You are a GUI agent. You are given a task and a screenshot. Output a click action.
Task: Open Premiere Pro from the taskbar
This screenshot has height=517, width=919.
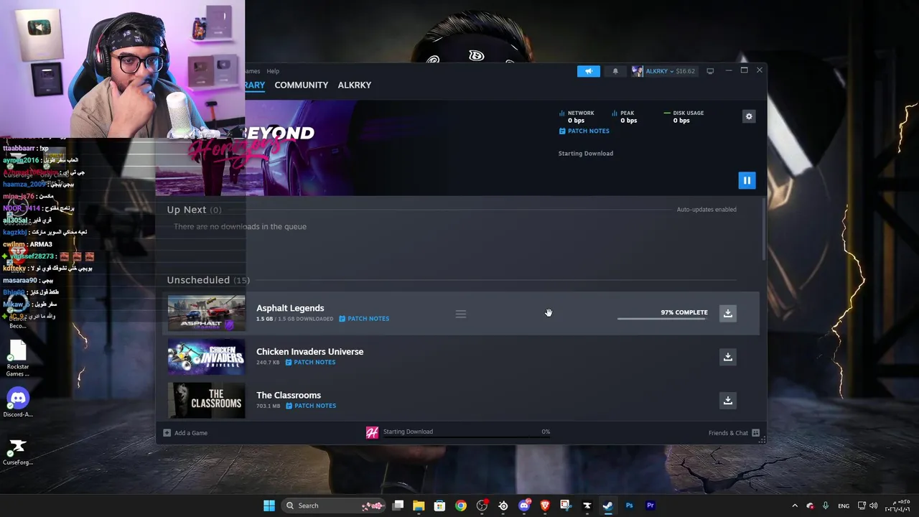point(650,506)
